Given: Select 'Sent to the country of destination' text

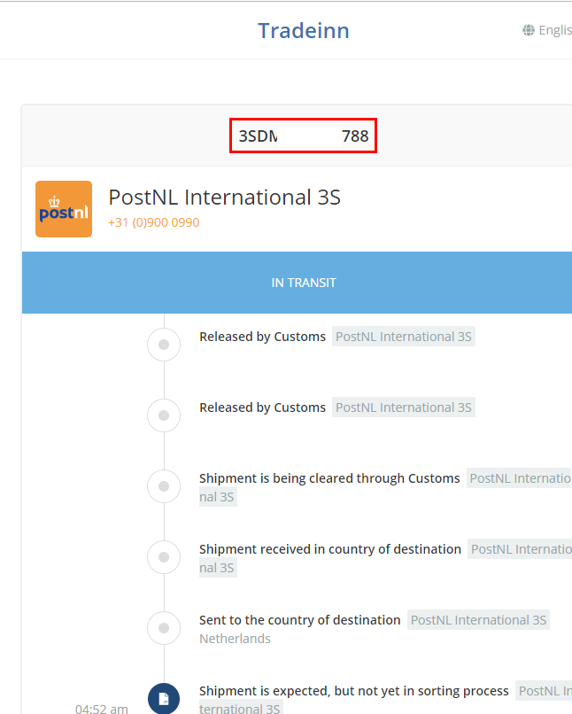Looking at the screenshot, I should [300, 620].
